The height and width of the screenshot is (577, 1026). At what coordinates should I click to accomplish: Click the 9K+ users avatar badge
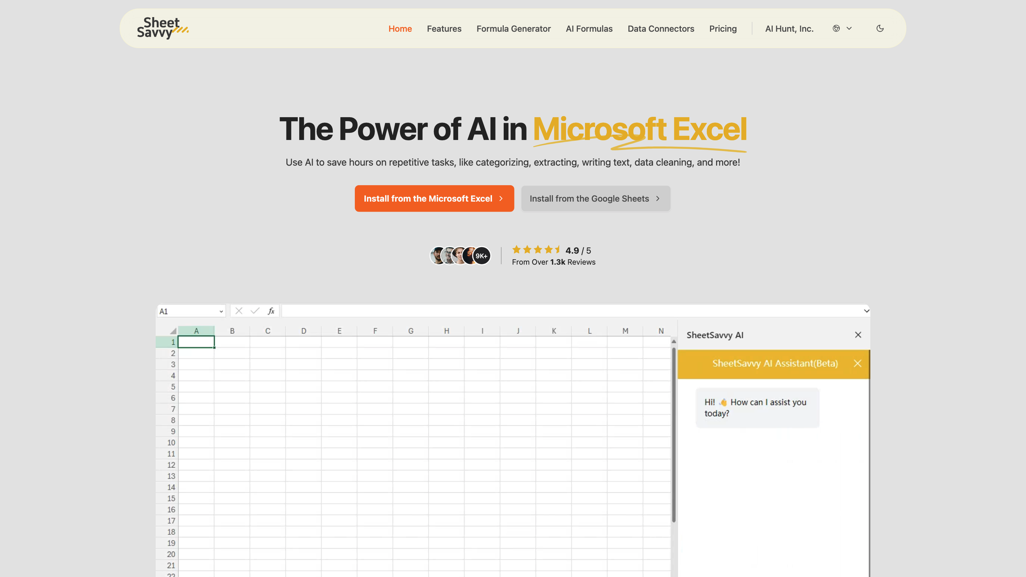pyautogui.click(x=481, y=256)
